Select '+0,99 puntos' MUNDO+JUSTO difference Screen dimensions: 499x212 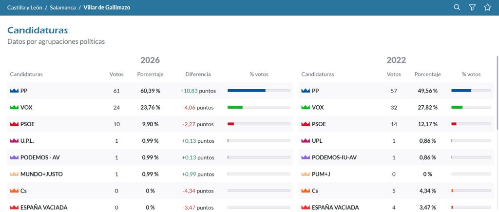(198, 174)
